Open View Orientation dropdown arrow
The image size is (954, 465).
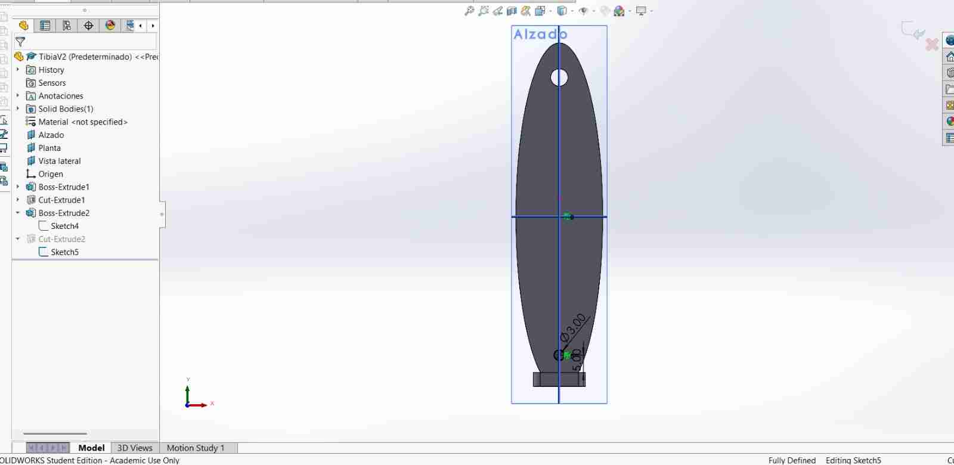(550, 11)
